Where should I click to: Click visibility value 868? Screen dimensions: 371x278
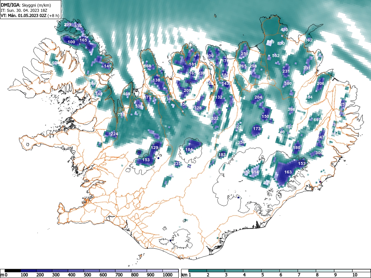[x=147, y=66]
